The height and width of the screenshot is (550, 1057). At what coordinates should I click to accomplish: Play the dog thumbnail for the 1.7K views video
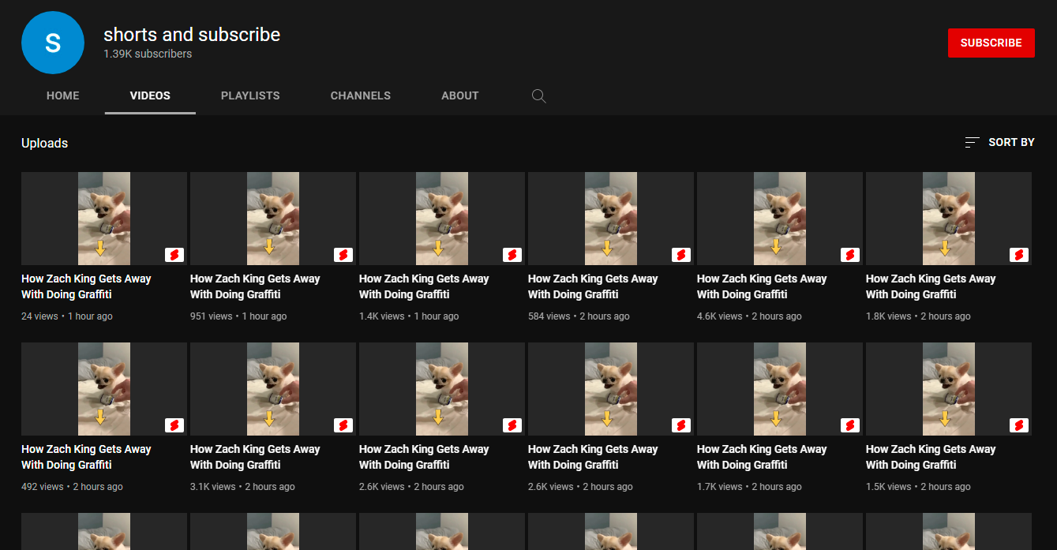coord(780,389)
